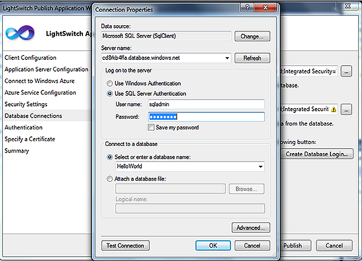The height and width of the screenshot is (261, 362).
Task: Open Security Settings step
Action: [x=26, y=104]
